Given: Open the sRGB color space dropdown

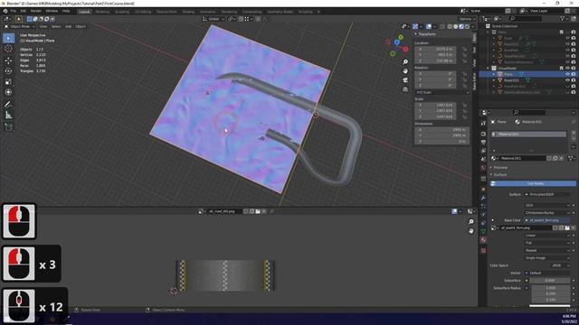Looking at the screenshot, I should point(560,265).
